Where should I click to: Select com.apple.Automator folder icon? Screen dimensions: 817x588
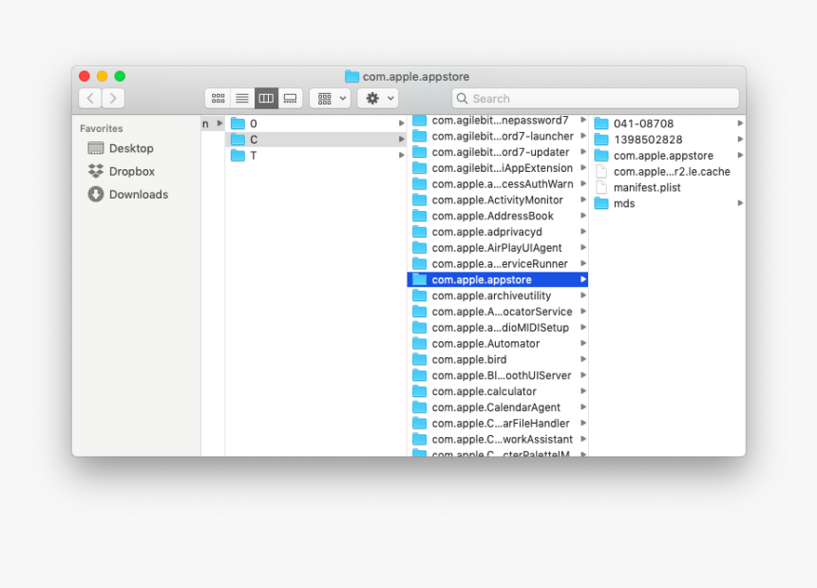click(420, 344)
